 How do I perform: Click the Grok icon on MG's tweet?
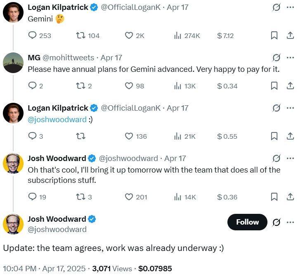(x=277, y=58)
